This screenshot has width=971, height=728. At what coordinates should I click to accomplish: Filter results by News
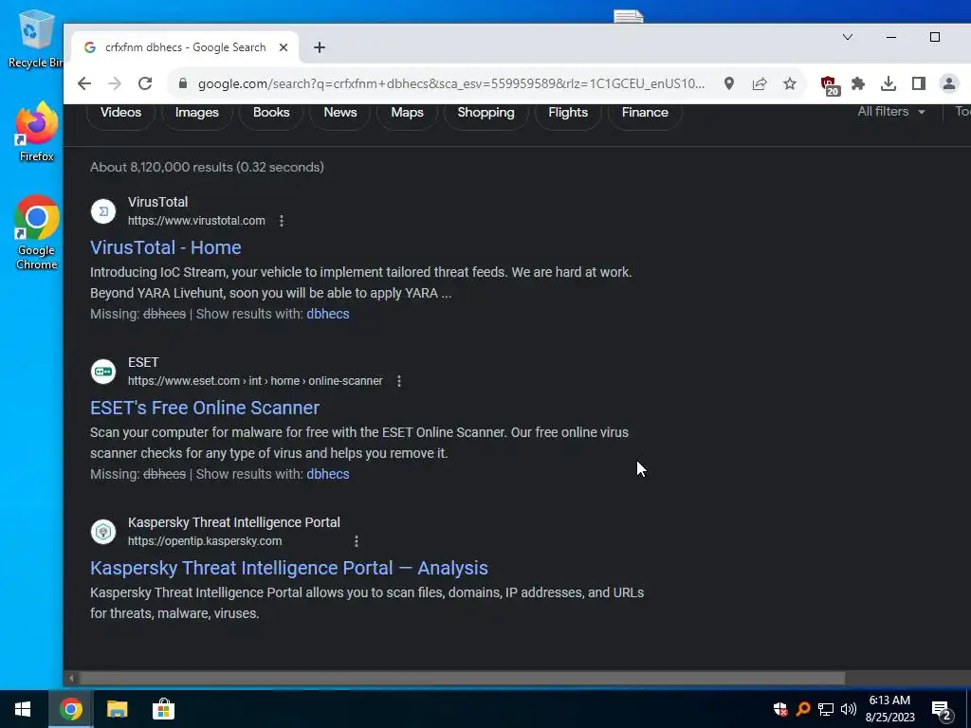click(340, 113)
